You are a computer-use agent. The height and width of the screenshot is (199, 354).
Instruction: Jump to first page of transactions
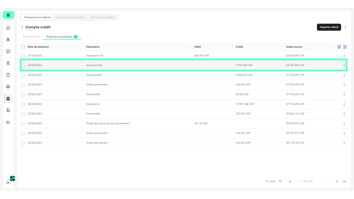click(x=322, y=182)
